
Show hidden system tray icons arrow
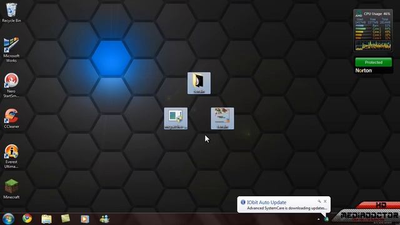click(318, 219)
